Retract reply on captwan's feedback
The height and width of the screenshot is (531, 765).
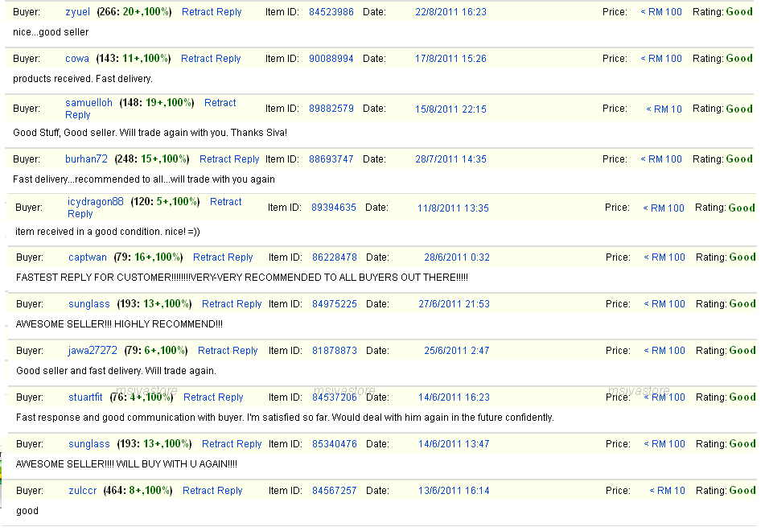[223, 257]
